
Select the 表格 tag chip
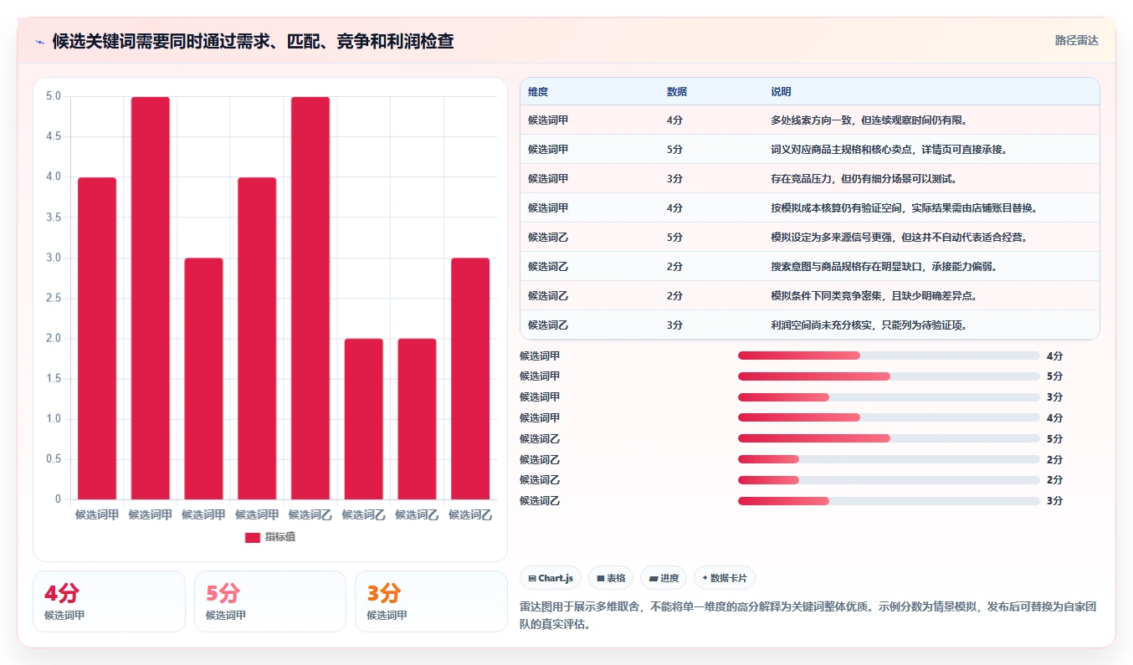pos(611,578)
